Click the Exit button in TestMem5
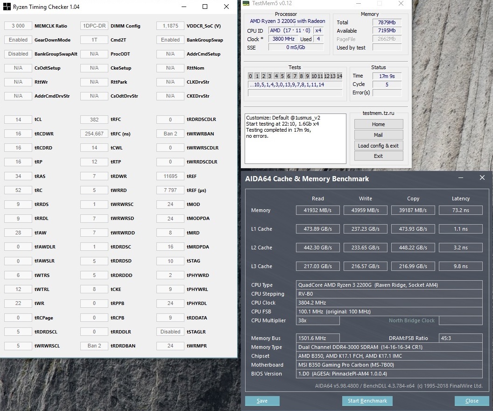Viewport: 493px width, 411px height. 379,156
